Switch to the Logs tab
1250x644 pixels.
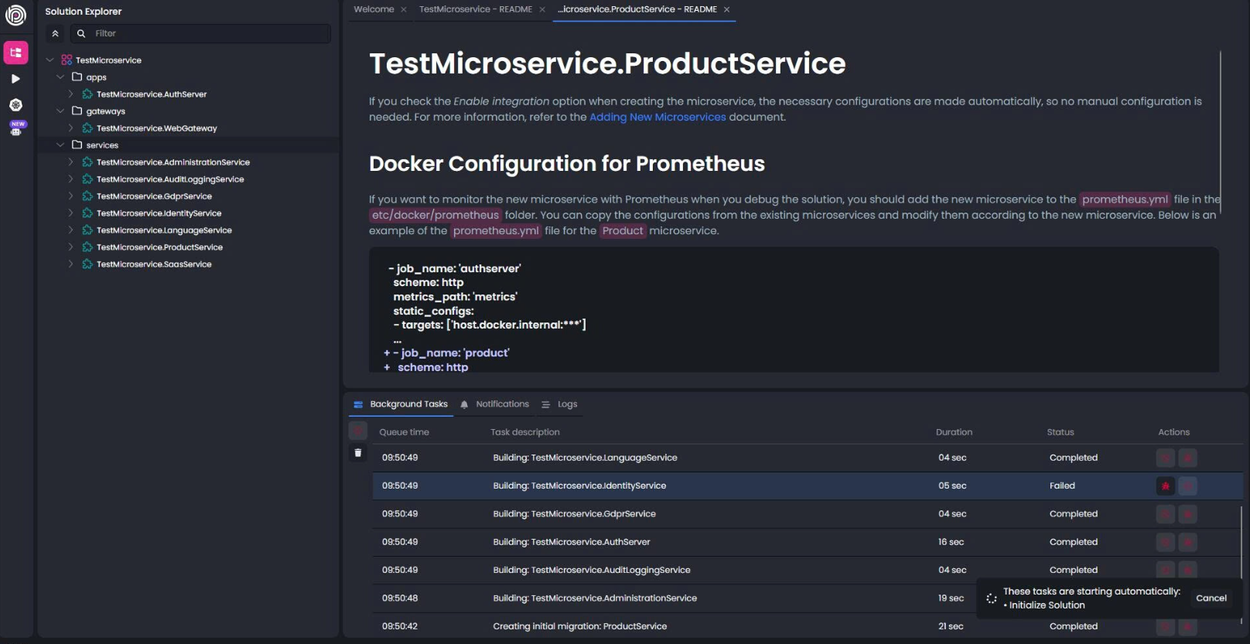coord(566,404)
